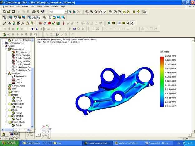Click the tree panel vertical scrollbar down arrow
195x146 pixels.
click(x=32, y=127)
